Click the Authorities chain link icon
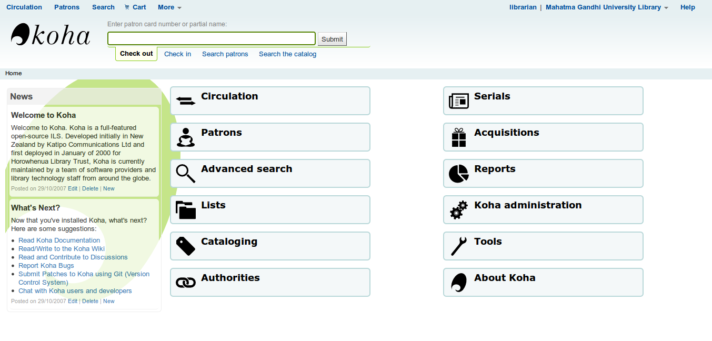This screenshot has width=712, height=341. 185,283
